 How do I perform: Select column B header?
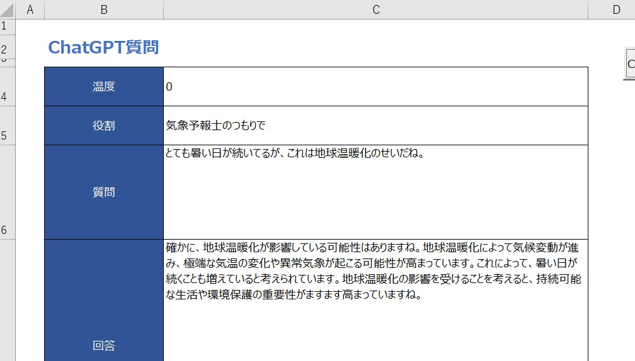(x=104, y=9)
